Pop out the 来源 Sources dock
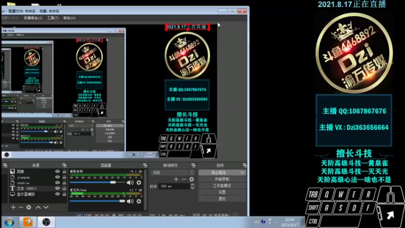 64,165
